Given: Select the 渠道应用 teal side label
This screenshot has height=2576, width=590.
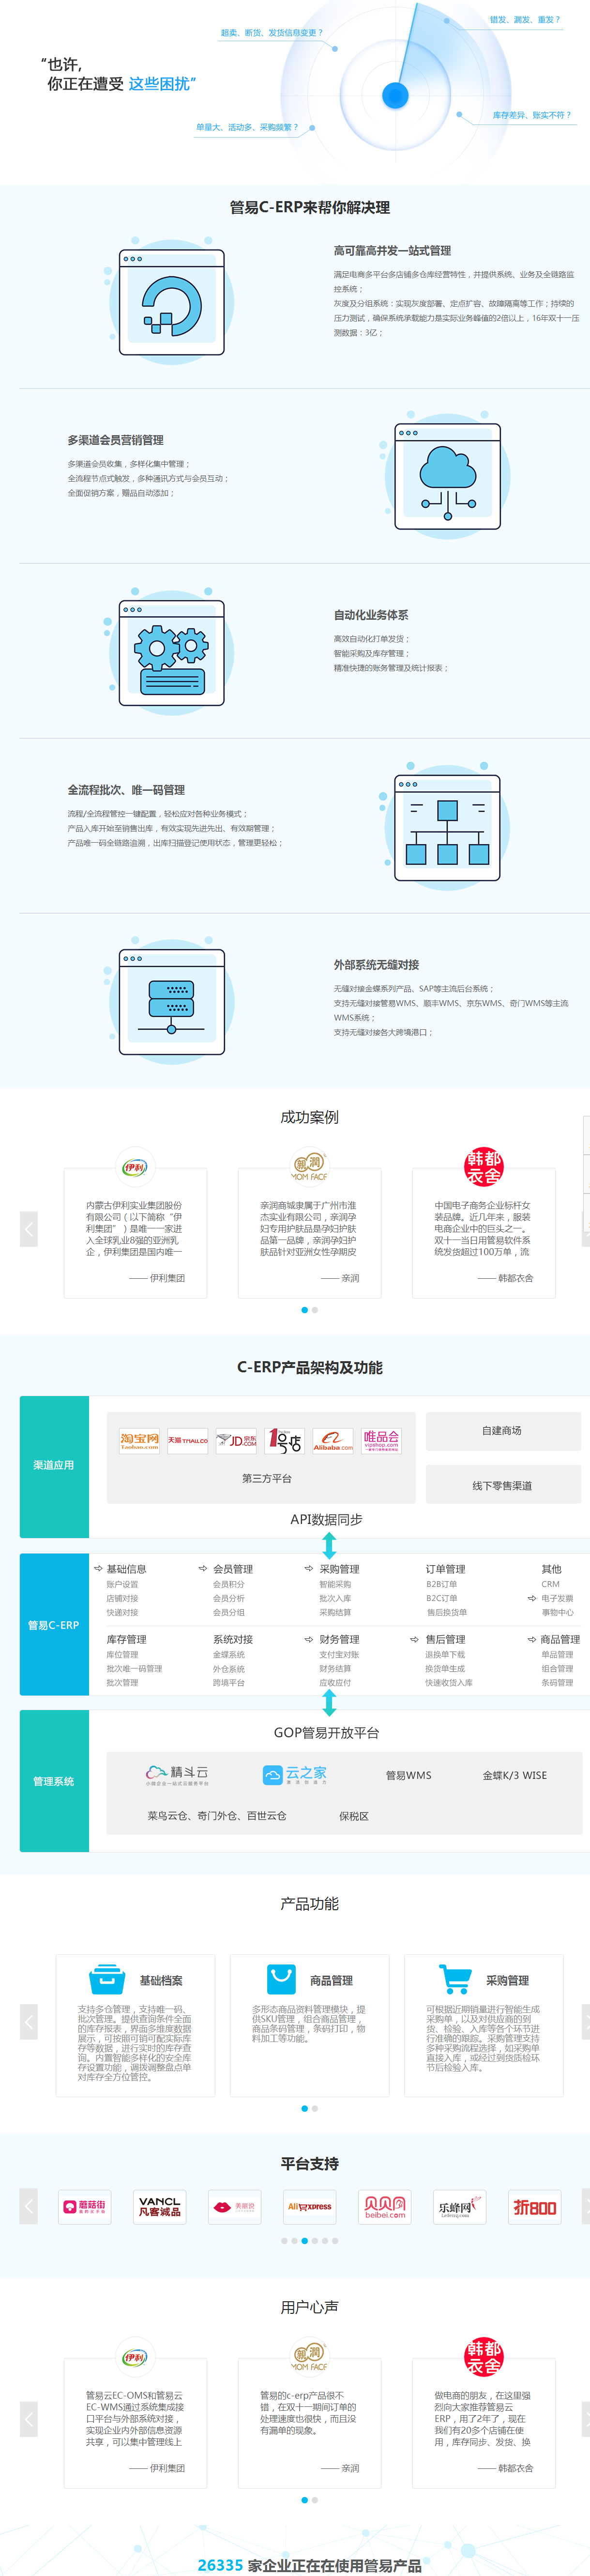Looking at the screenshot, I should click(x=54, y=1466).
